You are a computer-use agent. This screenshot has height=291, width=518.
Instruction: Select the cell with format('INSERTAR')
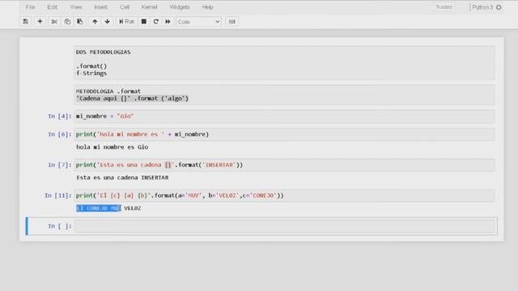[x=285, y=165]
